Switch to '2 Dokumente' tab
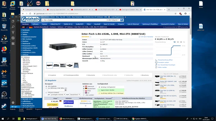The width and height of the screenshot is (216, 121). (x=91, y=75)
